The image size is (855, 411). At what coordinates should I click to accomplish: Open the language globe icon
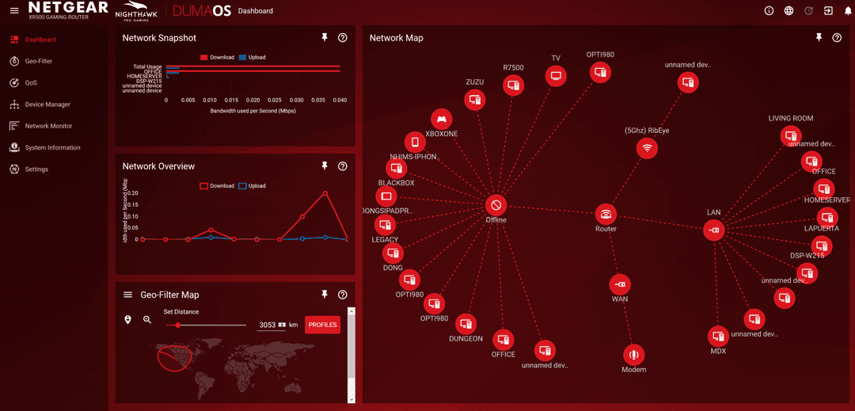(x=789, y=10)
